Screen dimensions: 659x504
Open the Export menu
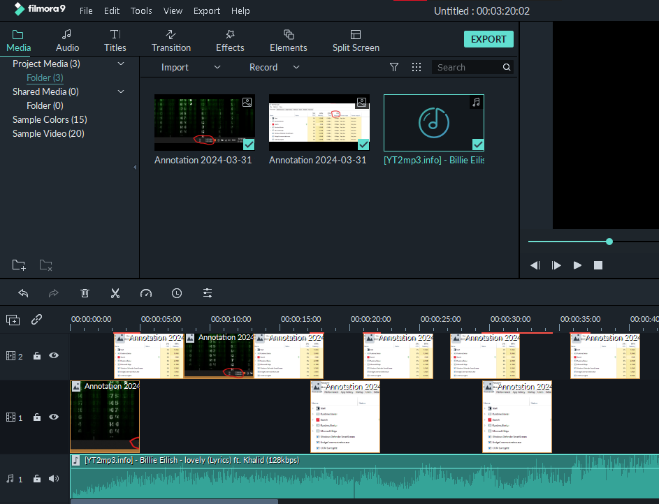(207, 11)
